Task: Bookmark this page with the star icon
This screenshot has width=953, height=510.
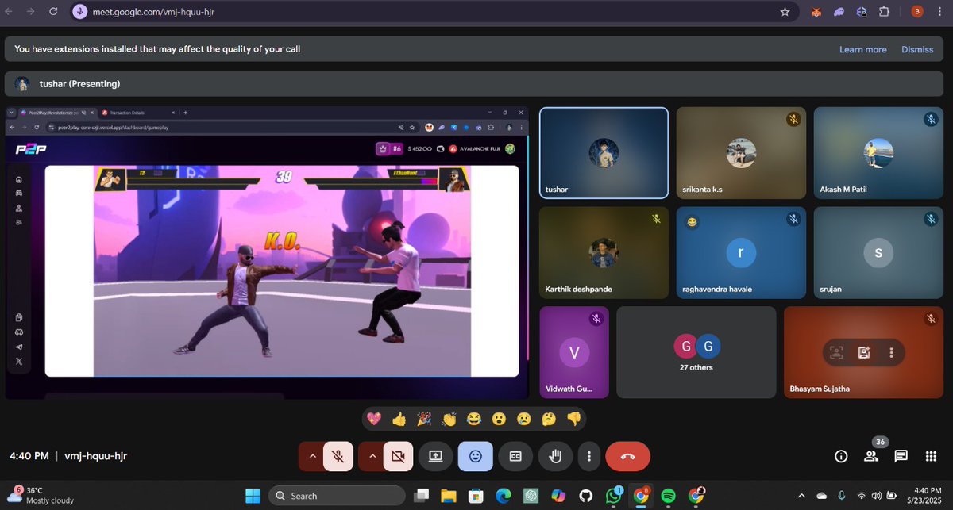Action: coord(785,12)
